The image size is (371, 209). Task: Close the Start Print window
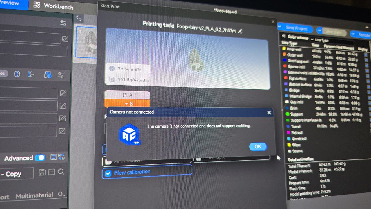[x=273, y=22]
